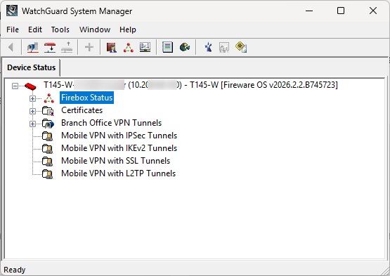Select Mobile VPN with L2TP Tunnels
The width and height of the screenshot is (390, 276).
[118, 173]
